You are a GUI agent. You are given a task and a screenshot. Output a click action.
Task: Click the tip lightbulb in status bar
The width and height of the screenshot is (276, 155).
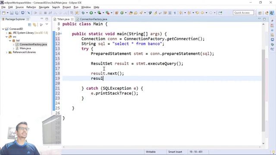tap(273, 152)
